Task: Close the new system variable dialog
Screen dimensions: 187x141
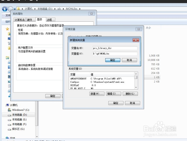Action: (136, 40)
